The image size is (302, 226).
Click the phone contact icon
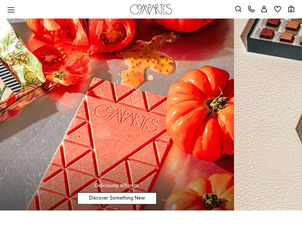pyautogui.click(x=251, y=9)
